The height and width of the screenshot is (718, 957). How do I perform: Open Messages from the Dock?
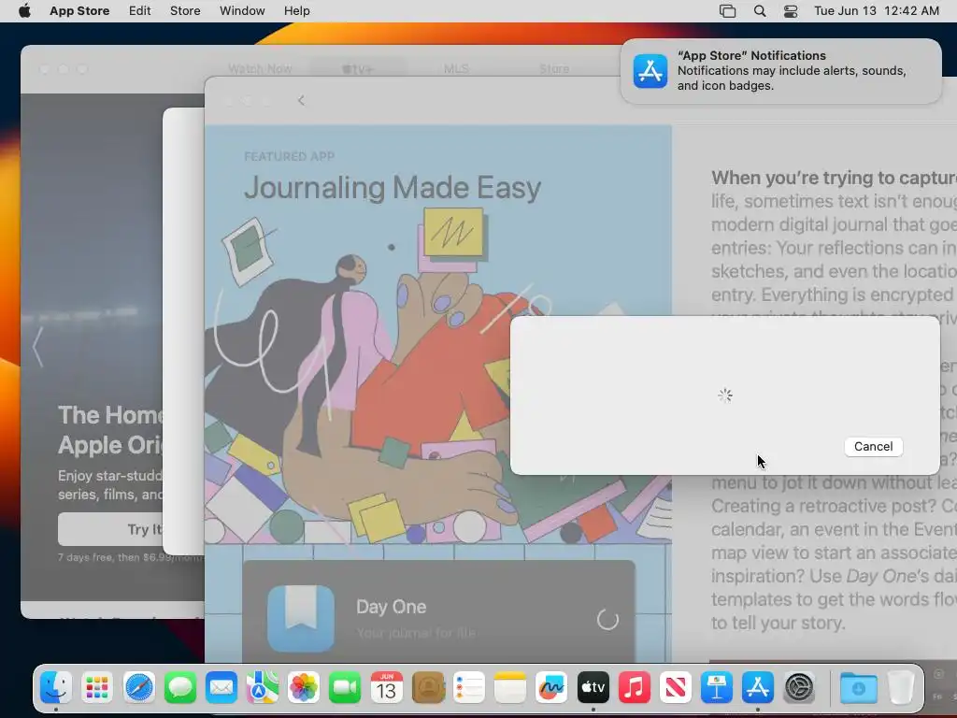[180, 688]
